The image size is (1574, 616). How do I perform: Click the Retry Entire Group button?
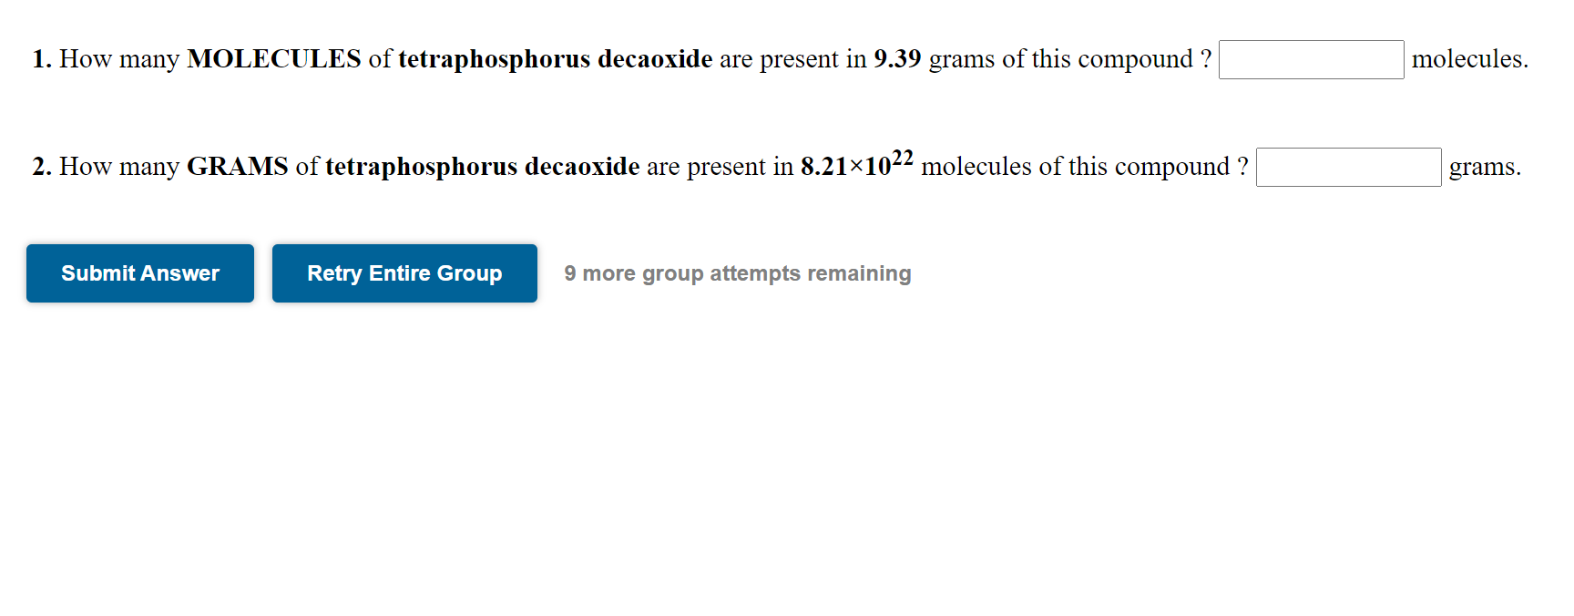point(404,273)
